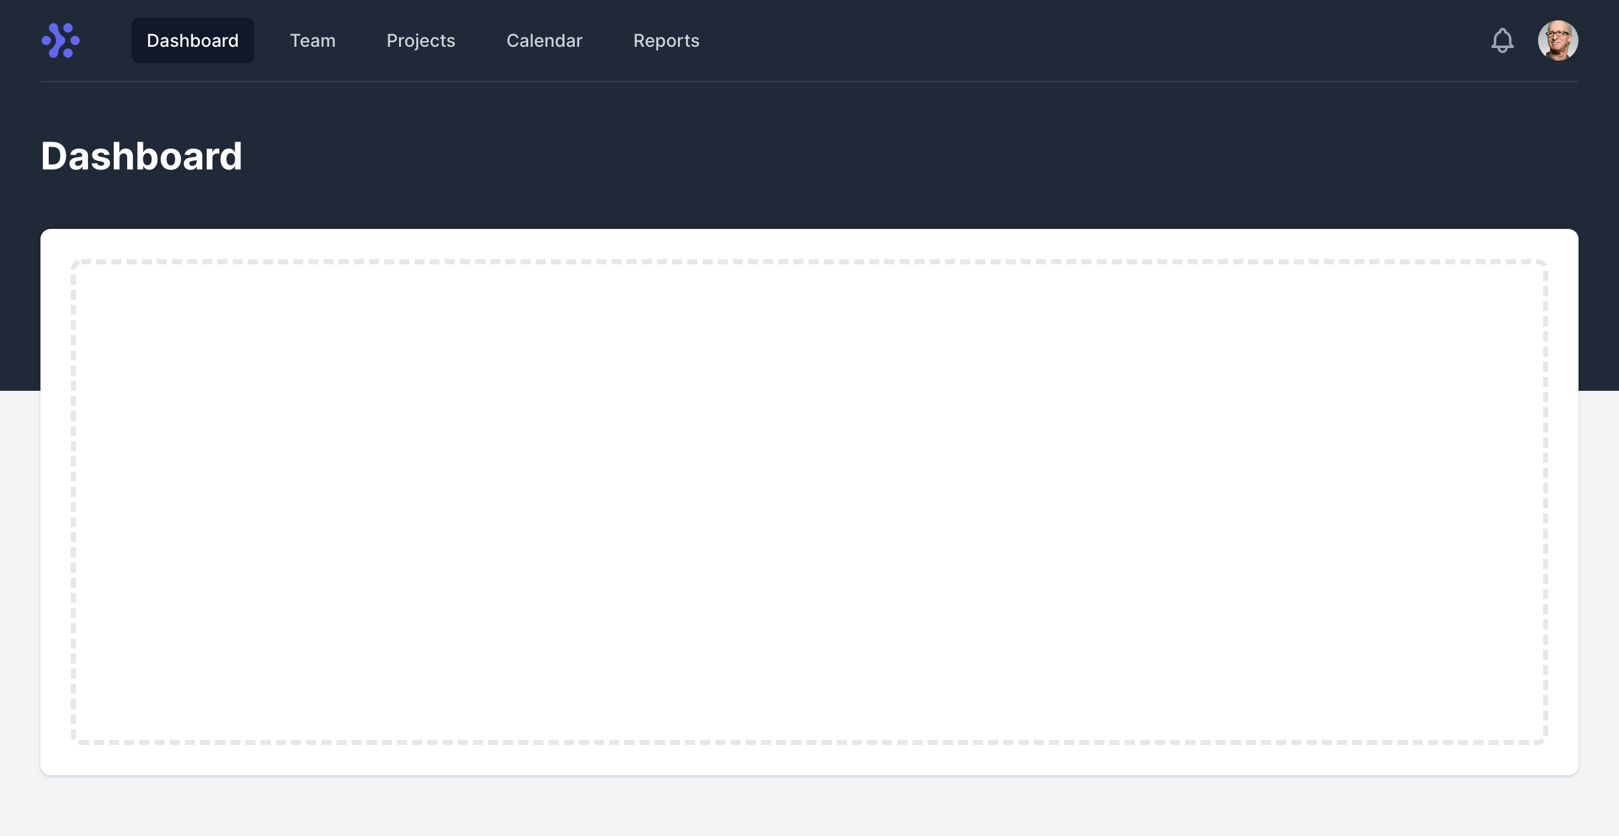Click the Team link in the navbar

(312, 40)
